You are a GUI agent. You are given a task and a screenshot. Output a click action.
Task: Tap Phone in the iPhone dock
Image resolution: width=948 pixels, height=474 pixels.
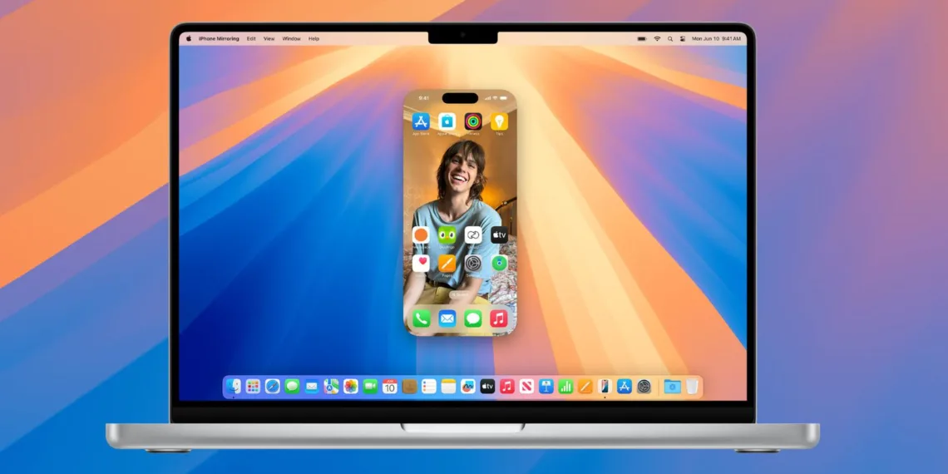tap(421, 318)
